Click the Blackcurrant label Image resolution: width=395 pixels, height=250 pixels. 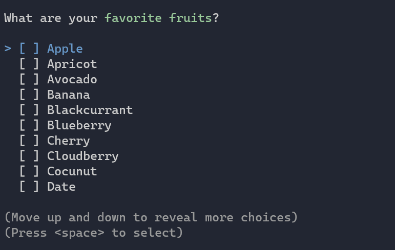pyautogui.click(x=90, y=110)
